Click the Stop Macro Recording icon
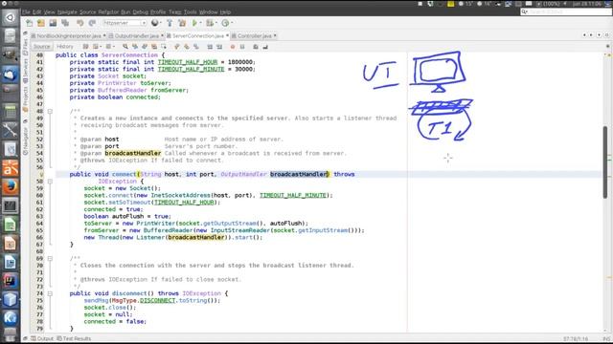 [242, 47]
